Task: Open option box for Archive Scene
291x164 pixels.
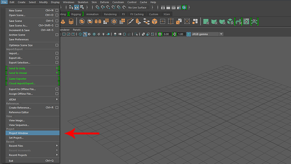Action: 57,35
